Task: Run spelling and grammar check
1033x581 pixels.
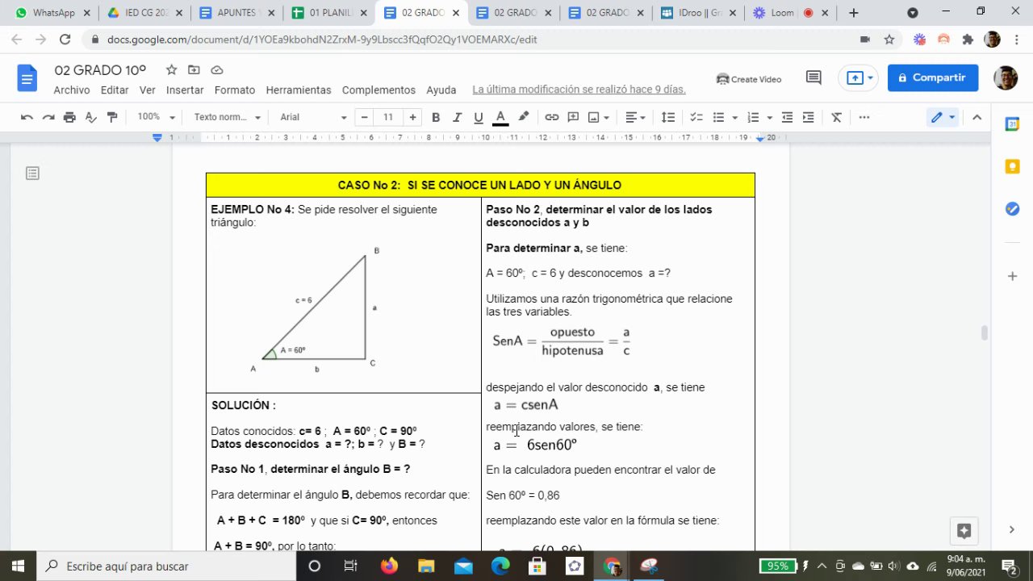Action: (90, 117)
